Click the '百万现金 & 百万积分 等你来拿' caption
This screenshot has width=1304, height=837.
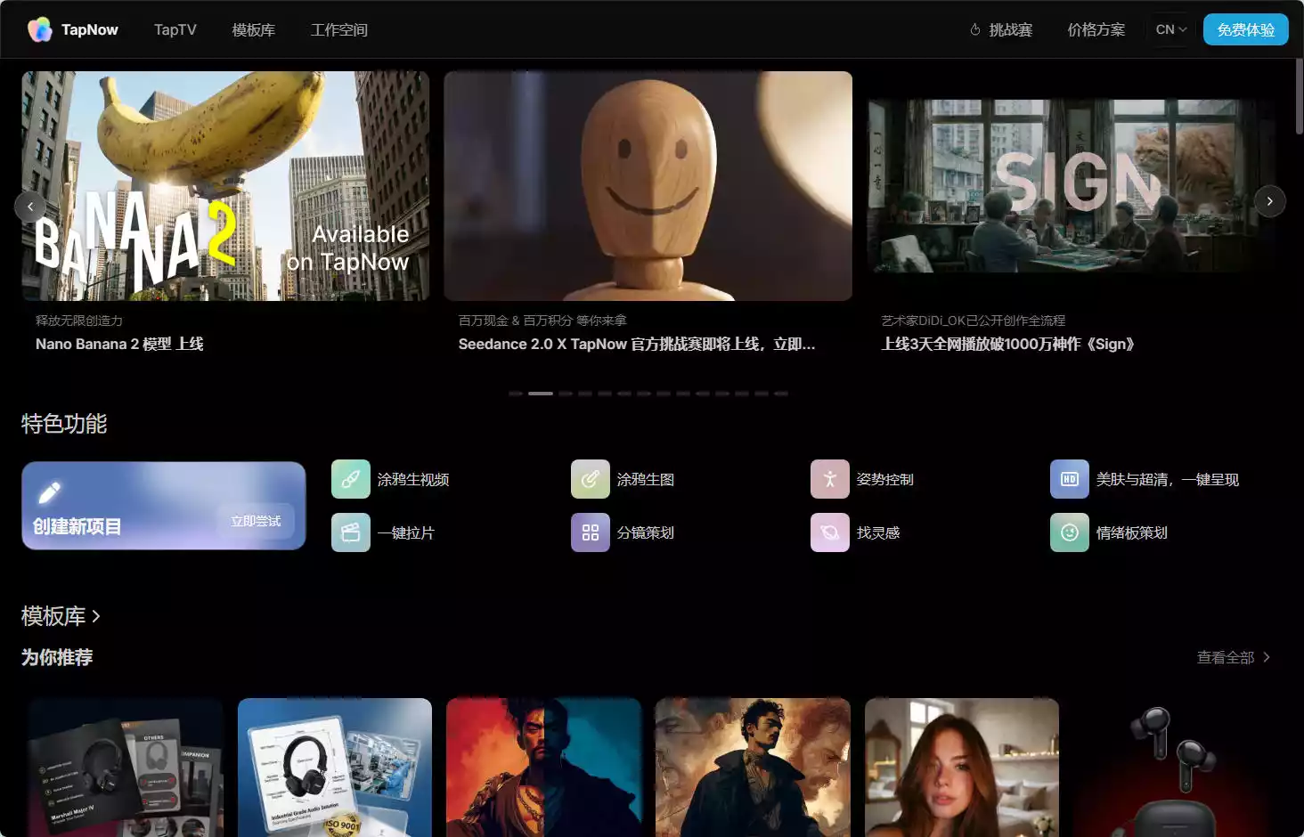click(x=542, y=321)
